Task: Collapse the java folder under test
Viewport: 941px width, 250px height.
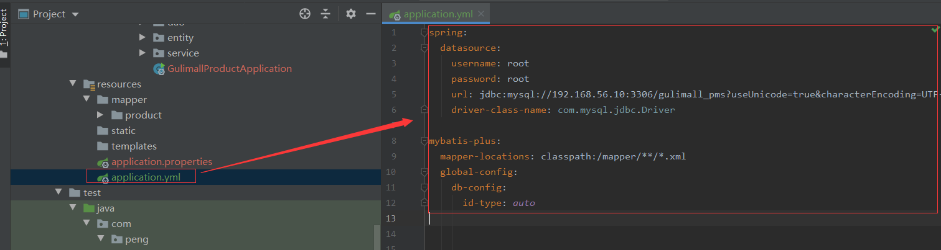Action: click(74, 208)
